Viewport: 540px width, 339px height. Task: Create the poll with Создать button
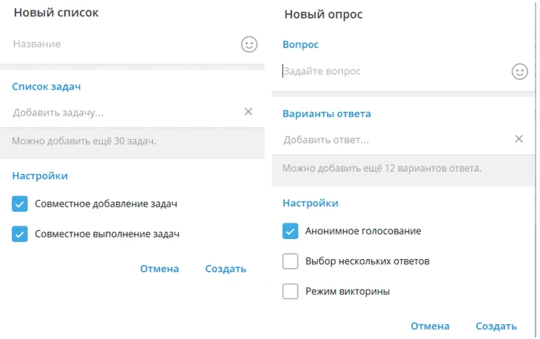[496, 326]
